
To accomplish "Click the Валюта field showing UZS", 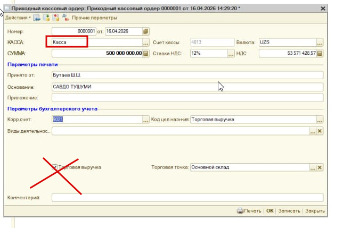I will point(288,43).
